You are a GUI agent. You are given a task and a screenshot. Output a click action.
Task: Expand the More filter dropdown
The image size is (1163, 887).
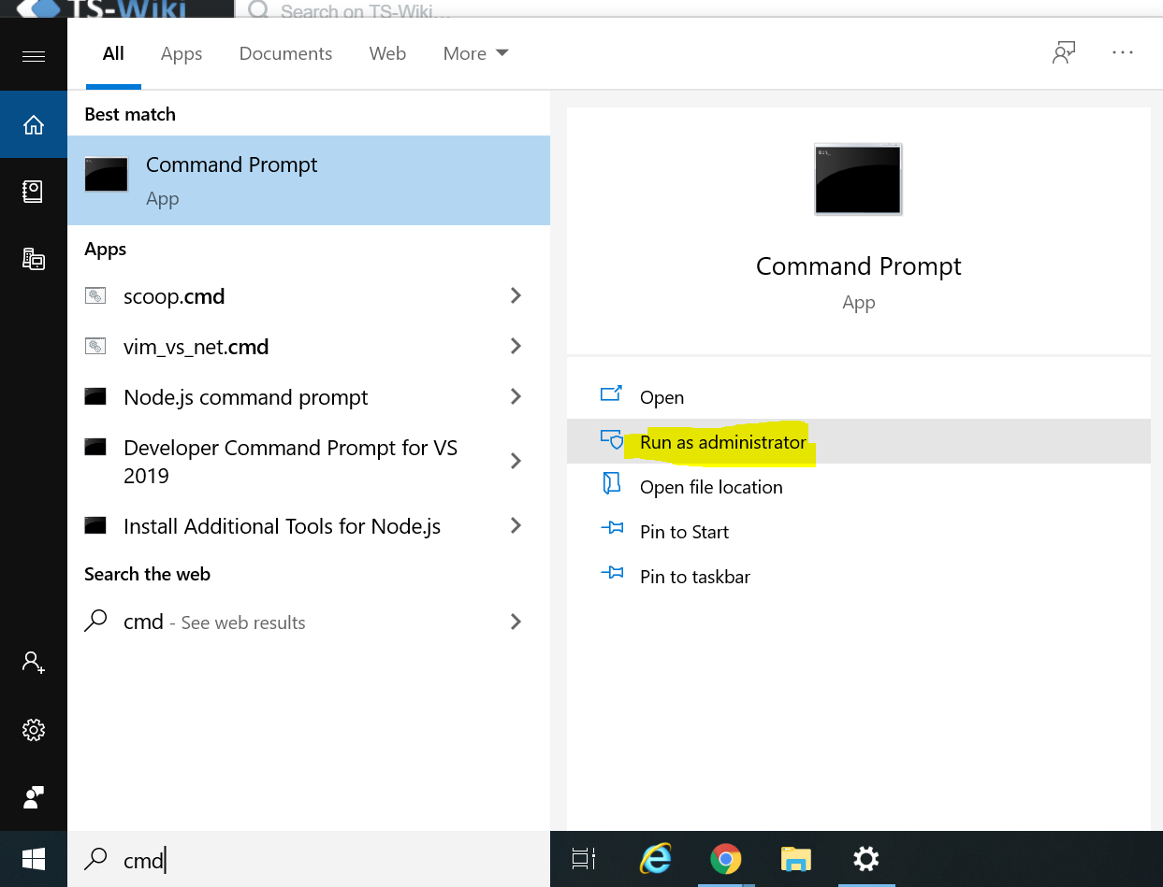[x=475, y=54]
